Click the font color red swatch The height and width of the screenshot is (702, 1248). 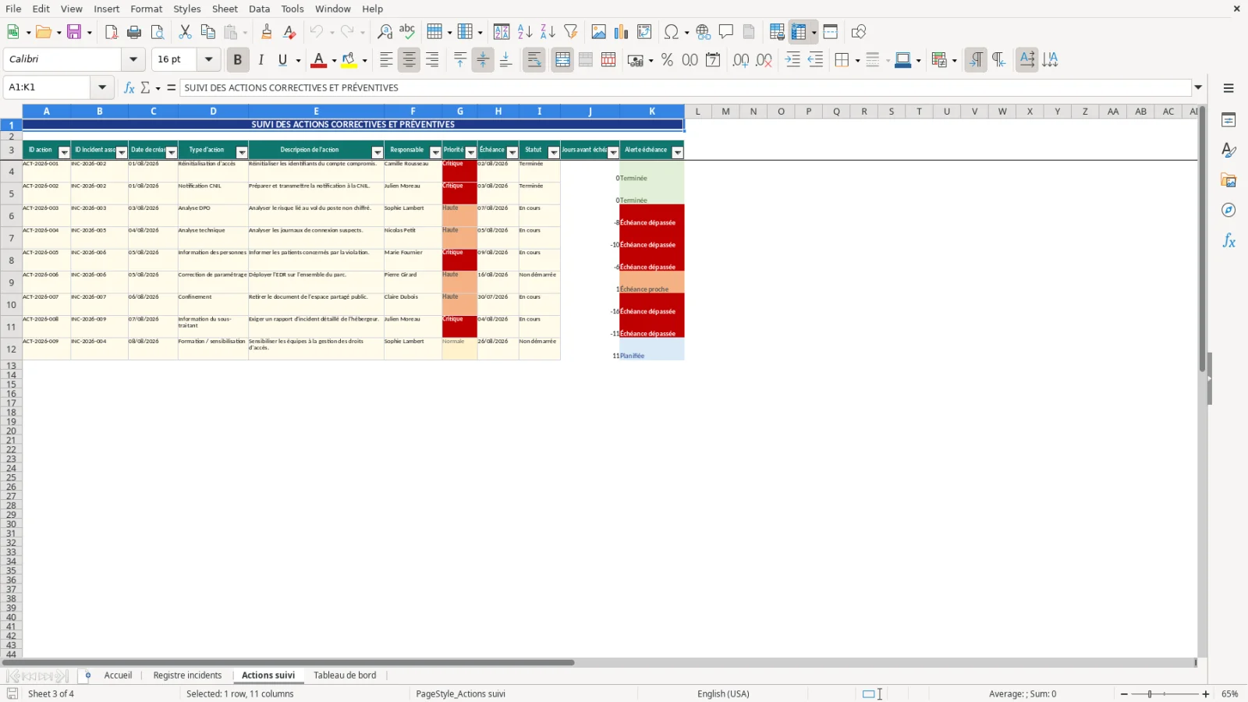click(x=318, y=60)
